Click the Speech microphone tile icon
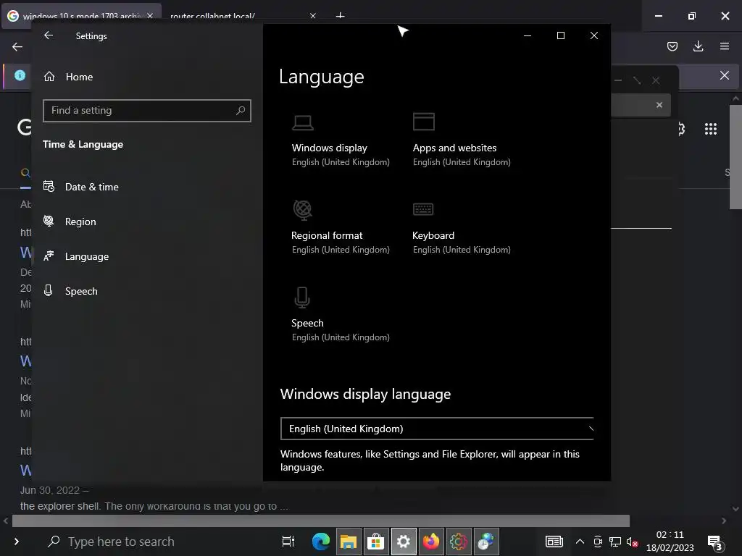 (302, 298)
